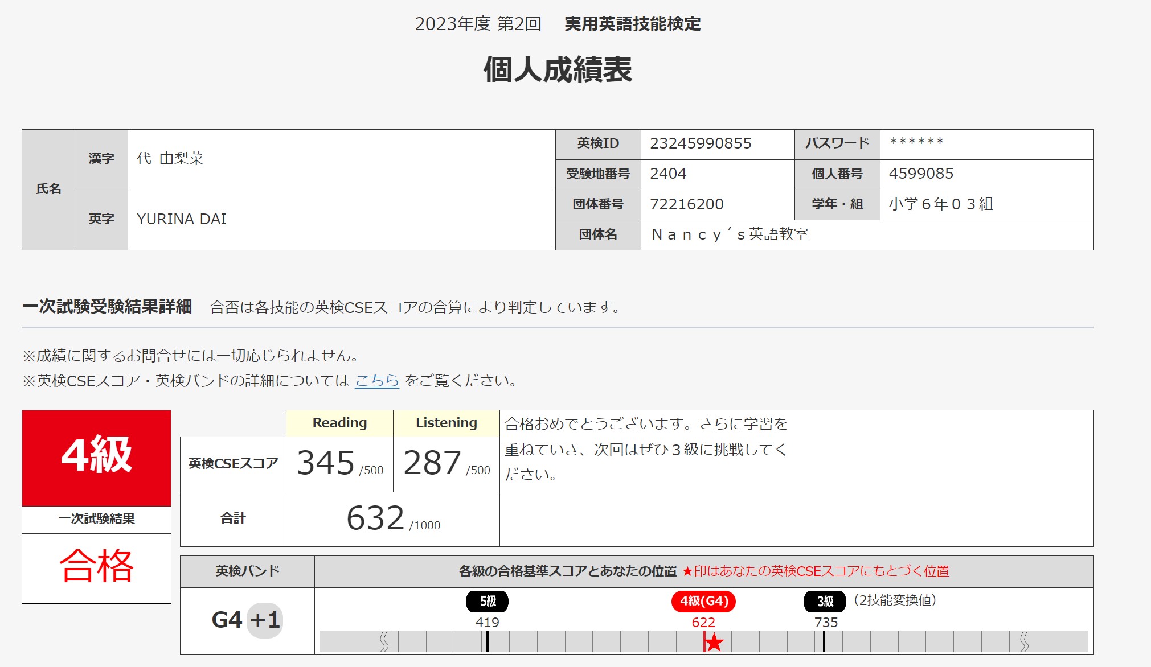Viewport: 1151px width, 667px height.
Task: Click the 一次試験受験結果詳細 section heading
Action: pyautogui.click(x=107, y=307)
